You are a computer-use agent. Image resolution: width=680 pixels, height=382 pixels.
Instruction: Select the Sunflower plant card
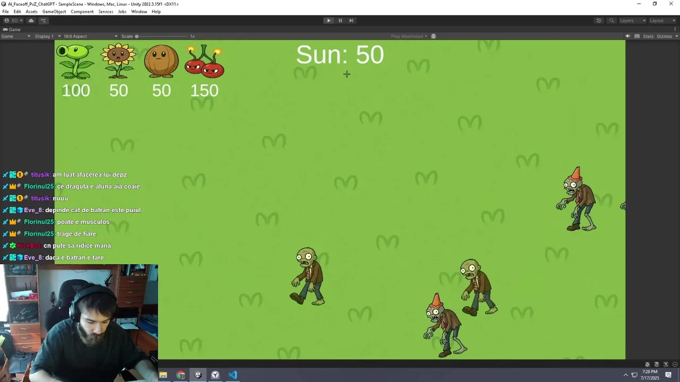click(x=118, y=61)
